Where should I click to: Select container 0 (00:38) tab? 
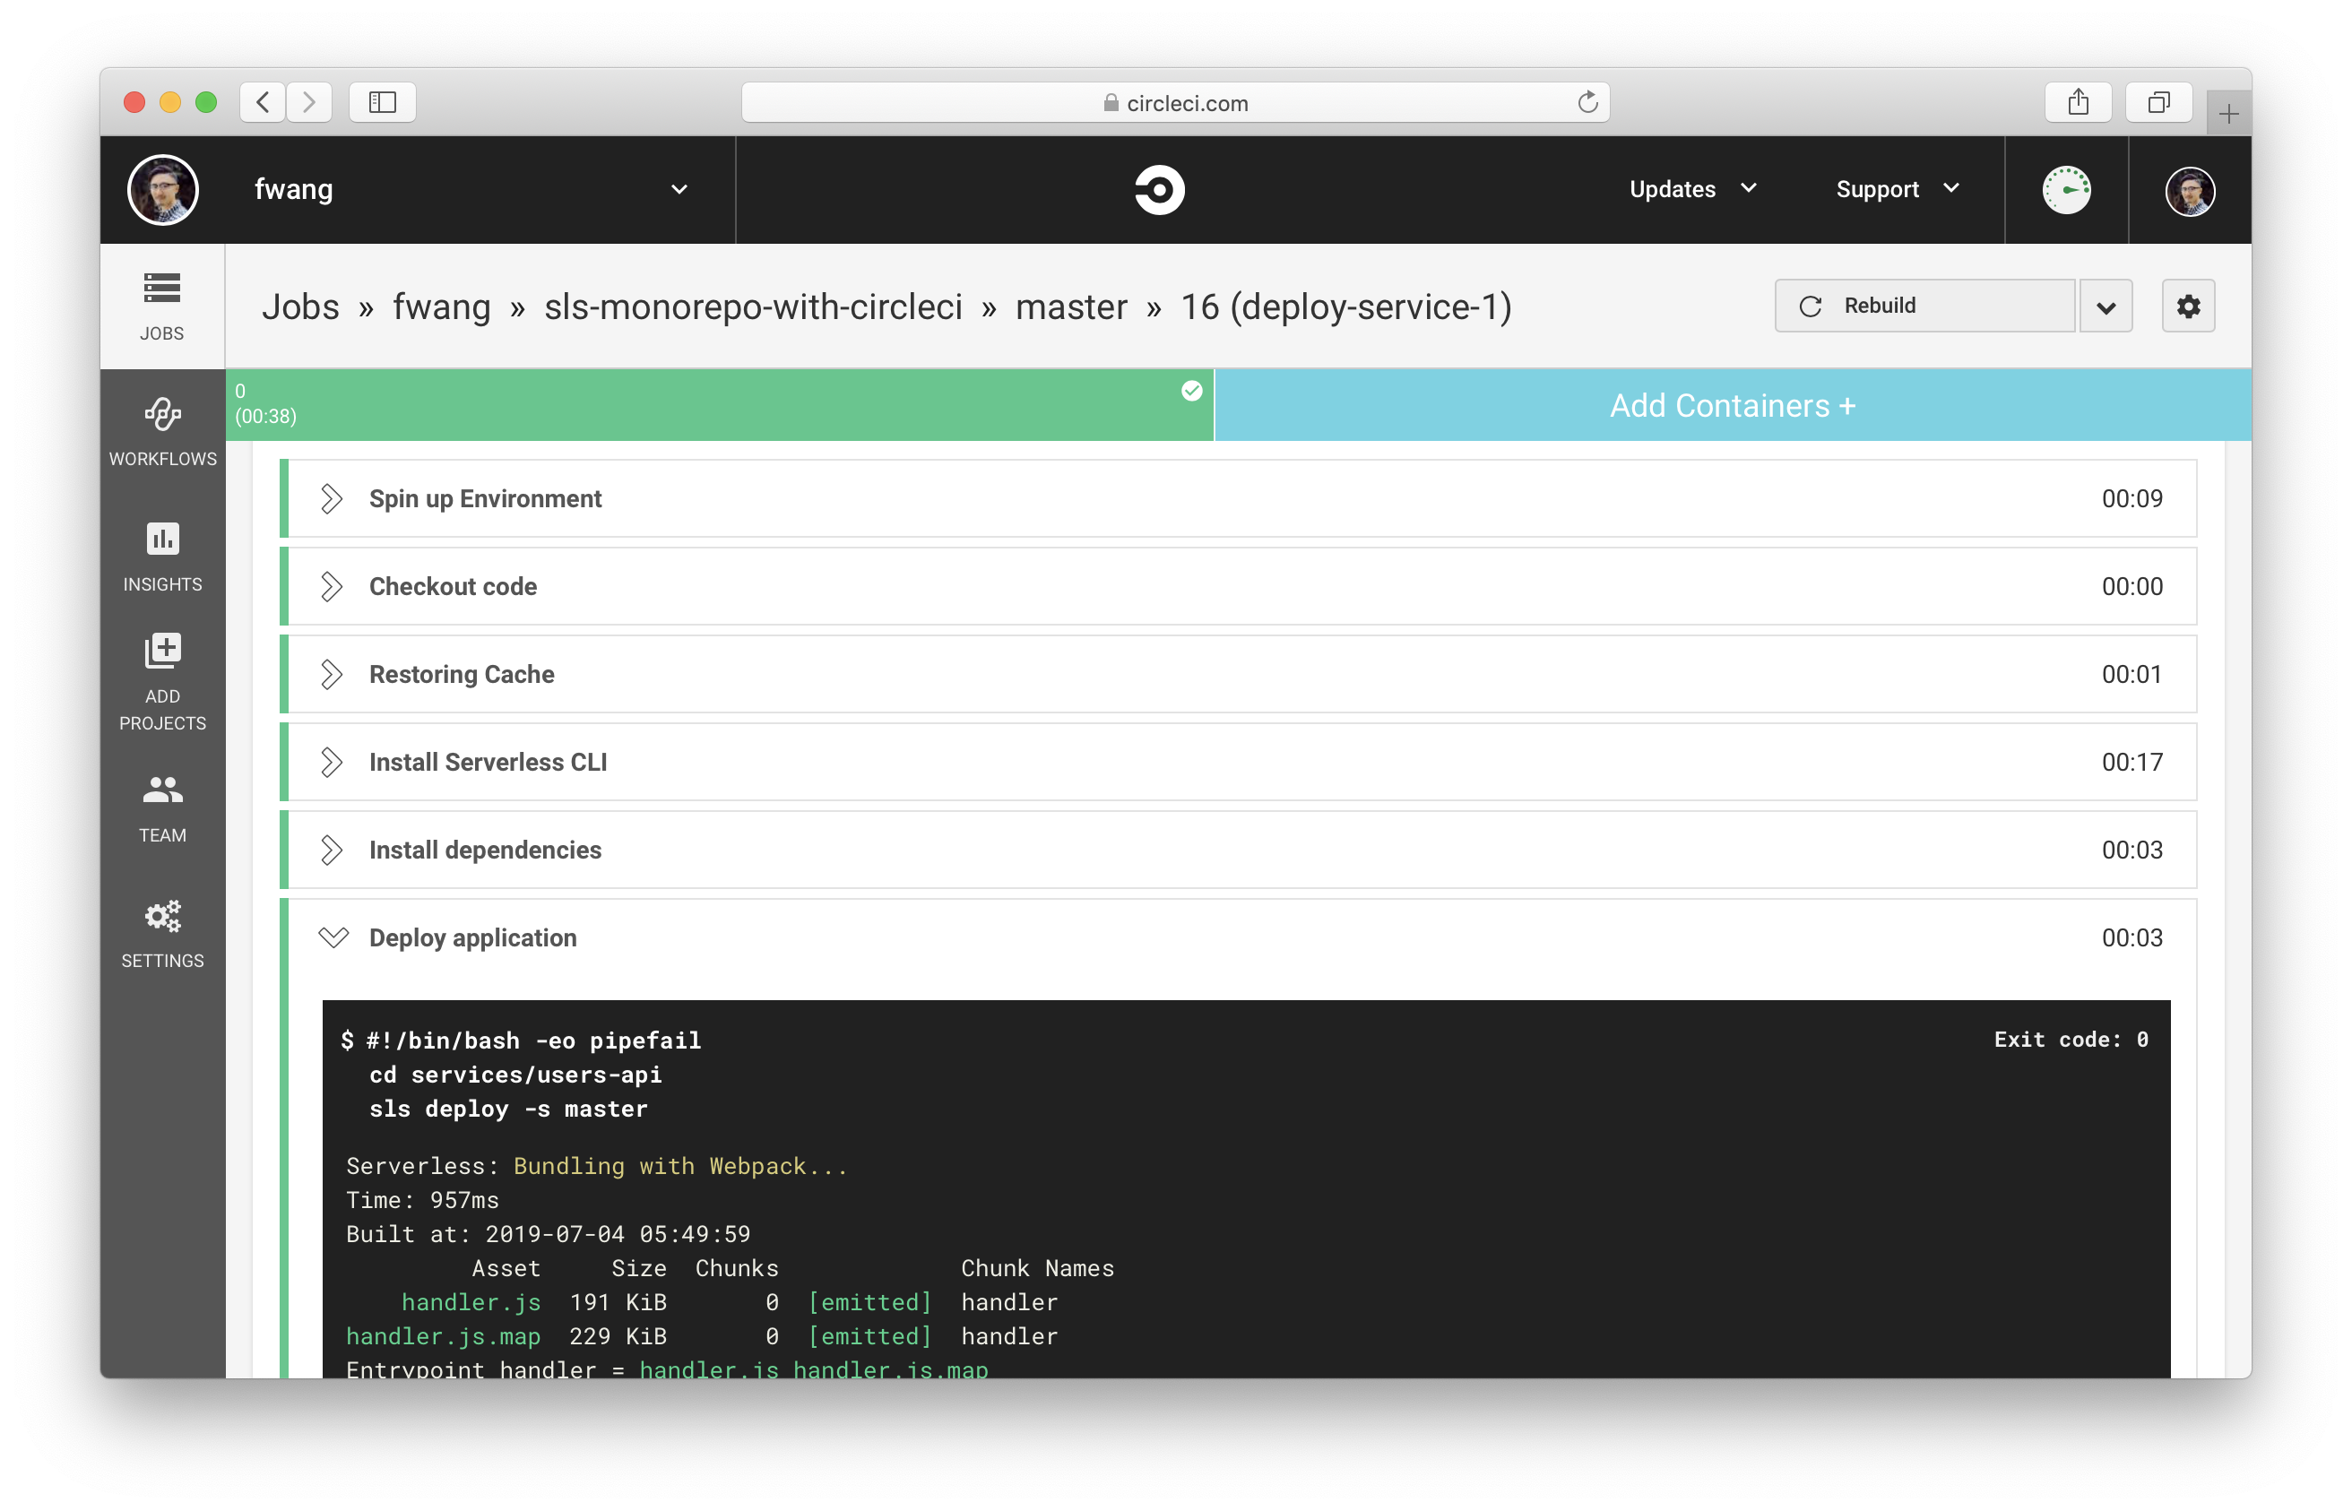[721, 405]
